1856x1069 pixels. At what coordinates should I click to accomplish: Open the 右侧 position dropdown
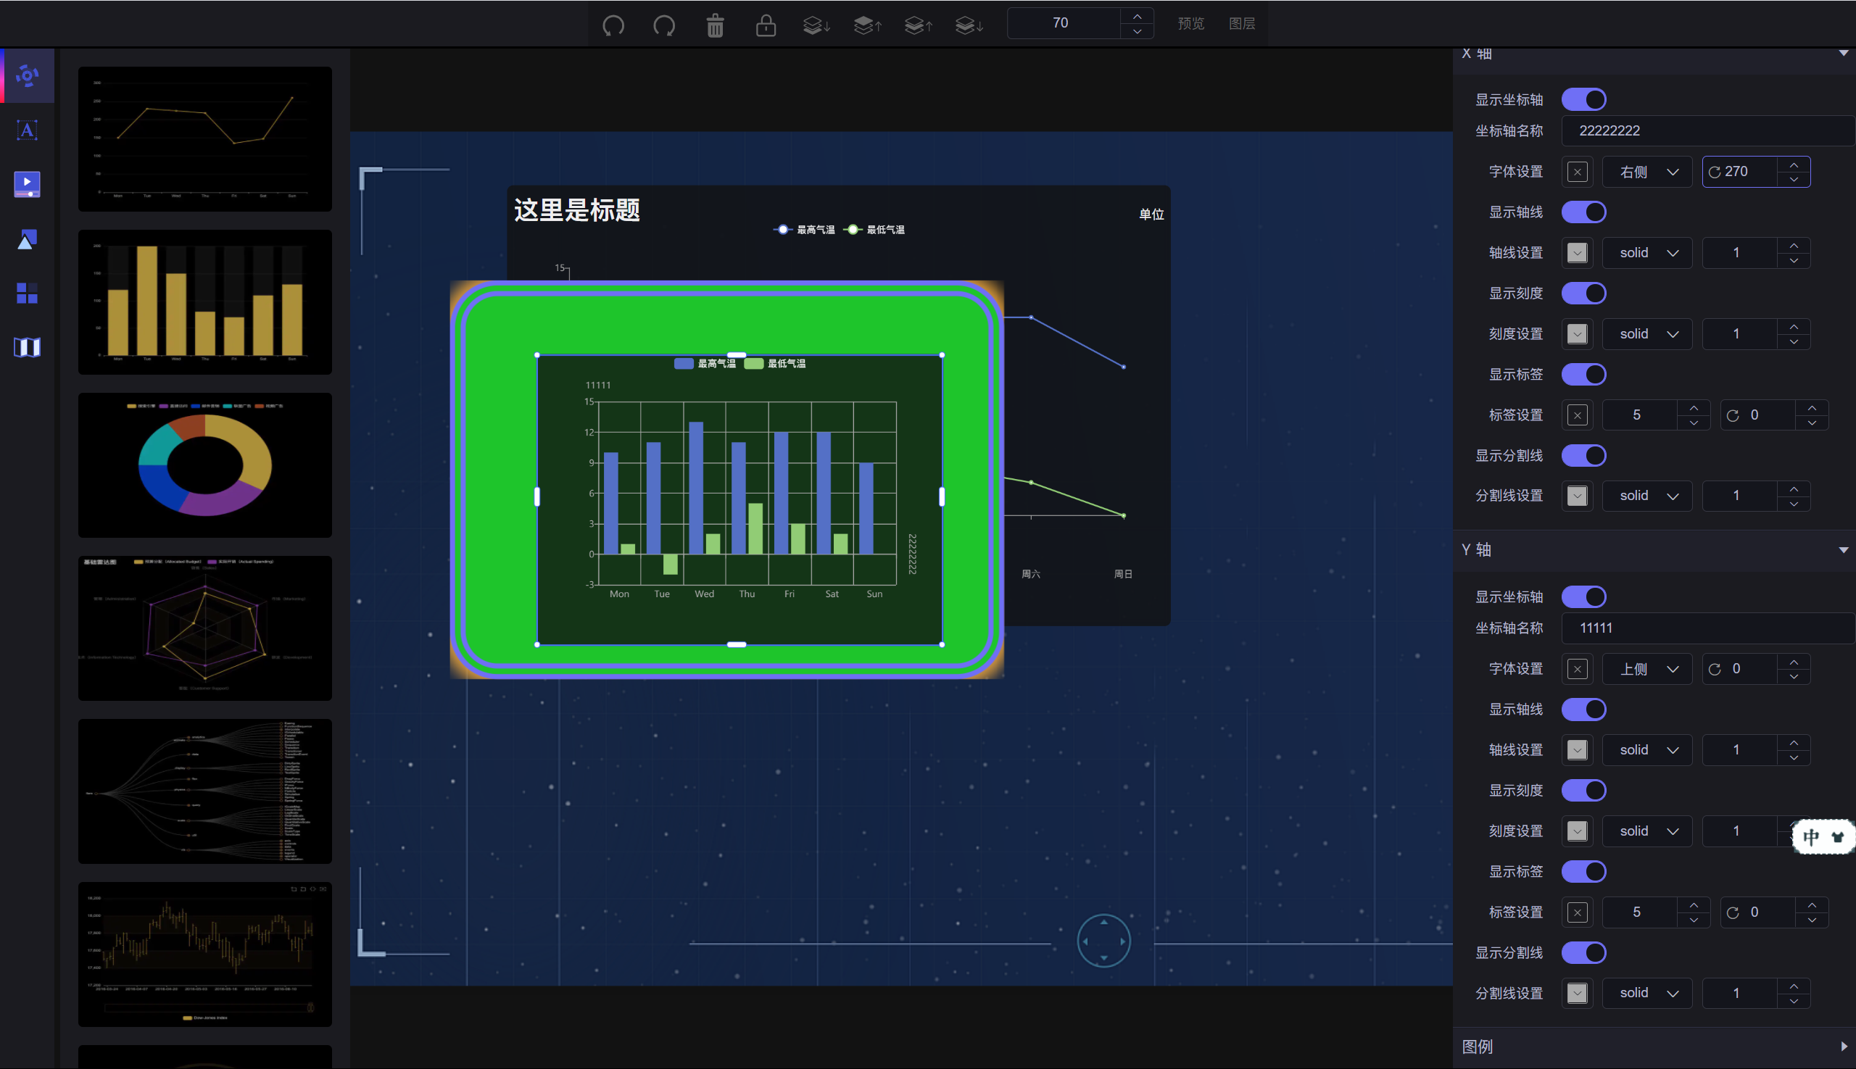[x=1646, y=172]
